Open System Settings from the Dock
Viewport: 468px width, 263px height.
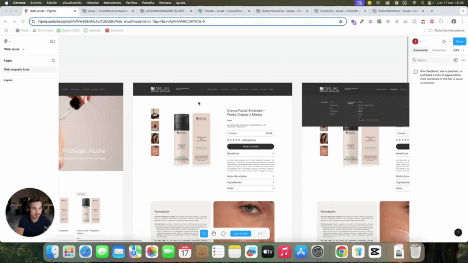[x=318, y=252]
